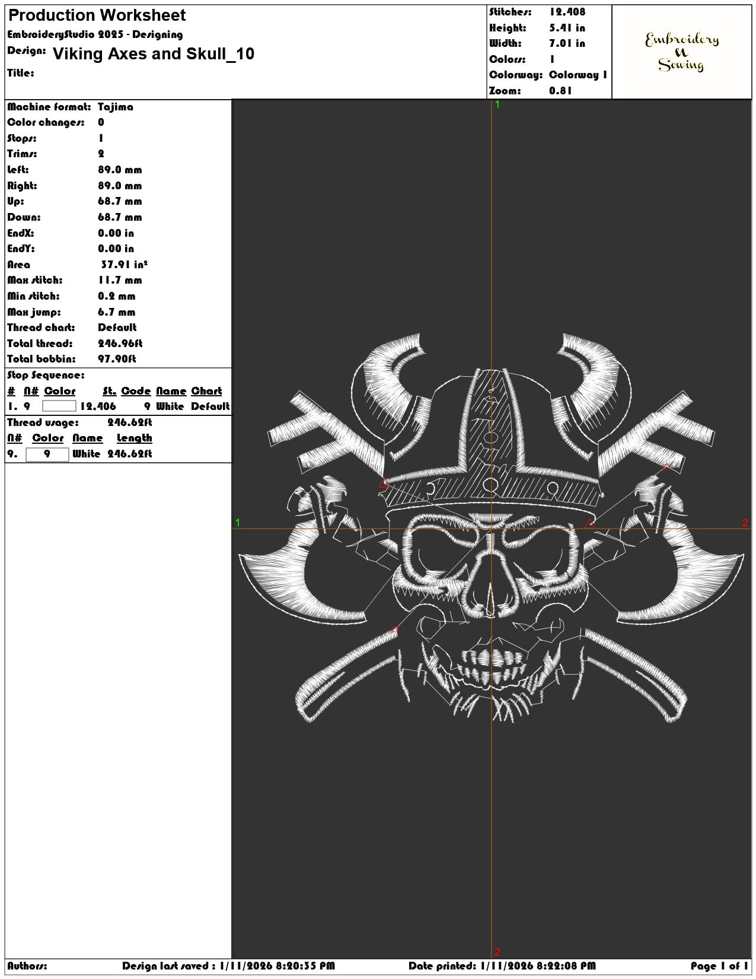Click the 'Up:' label

15,201
